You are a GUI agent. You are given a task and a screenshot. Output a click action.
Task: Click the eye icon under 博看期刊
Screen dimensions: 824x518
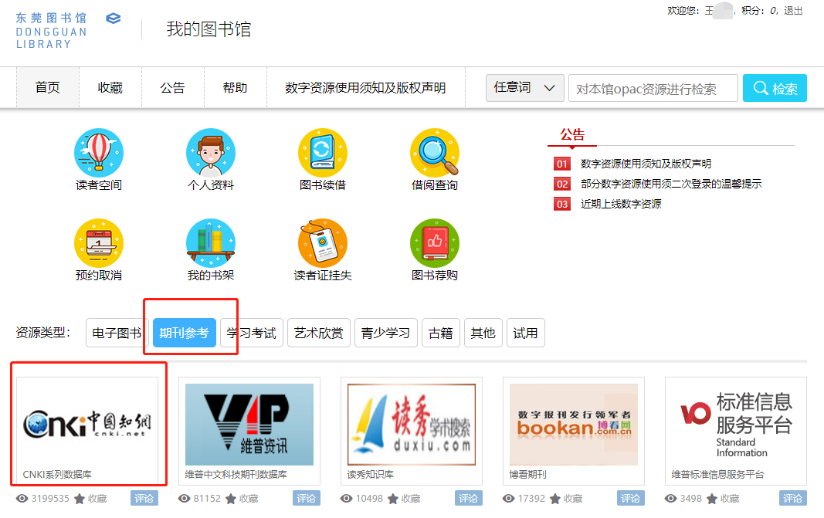point(509,498)
